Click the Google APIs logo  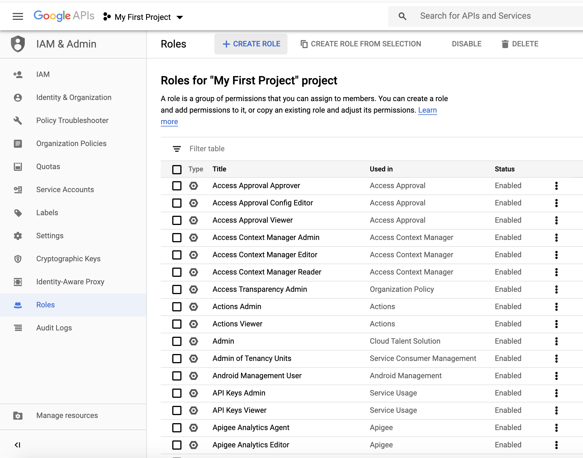[x=64, y=16]
